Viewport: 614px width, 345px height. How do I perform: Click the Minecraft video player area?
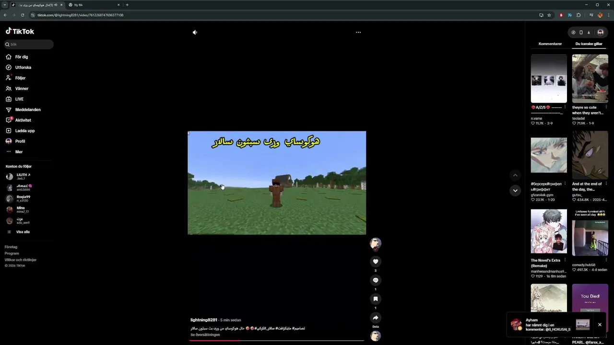point(277,183)
